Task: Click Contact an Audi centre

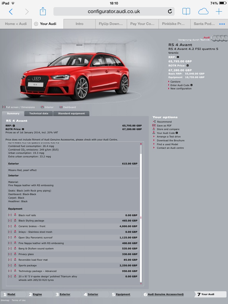Action: pyautogui.click(x=170, y=148)
